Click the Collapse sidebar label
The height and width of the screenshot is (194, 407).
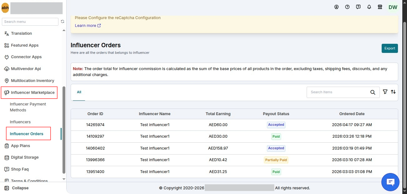pos(20,188)
